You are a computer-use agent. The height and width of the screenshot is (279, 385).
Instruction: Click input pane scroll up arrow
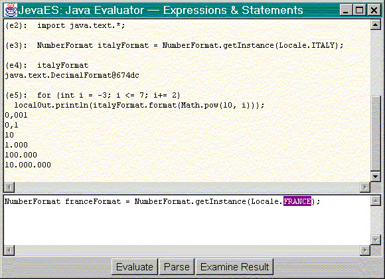point(376,201)
